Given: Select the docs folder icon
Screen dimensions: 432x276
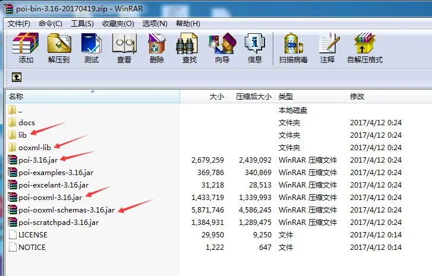Looking at the screenshot, I should (12, 122).
